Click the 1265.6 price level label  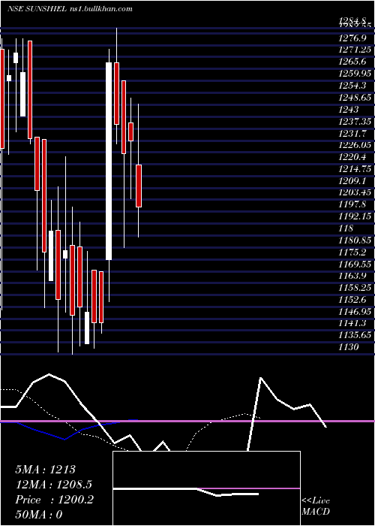(352, 62)
